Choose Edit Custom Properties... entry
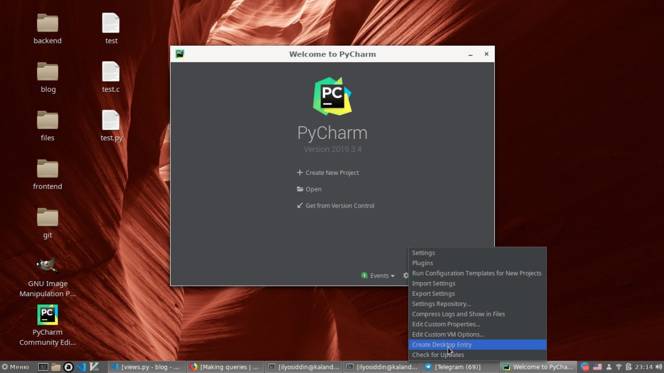664x373 pixels. tap(477, 324)
